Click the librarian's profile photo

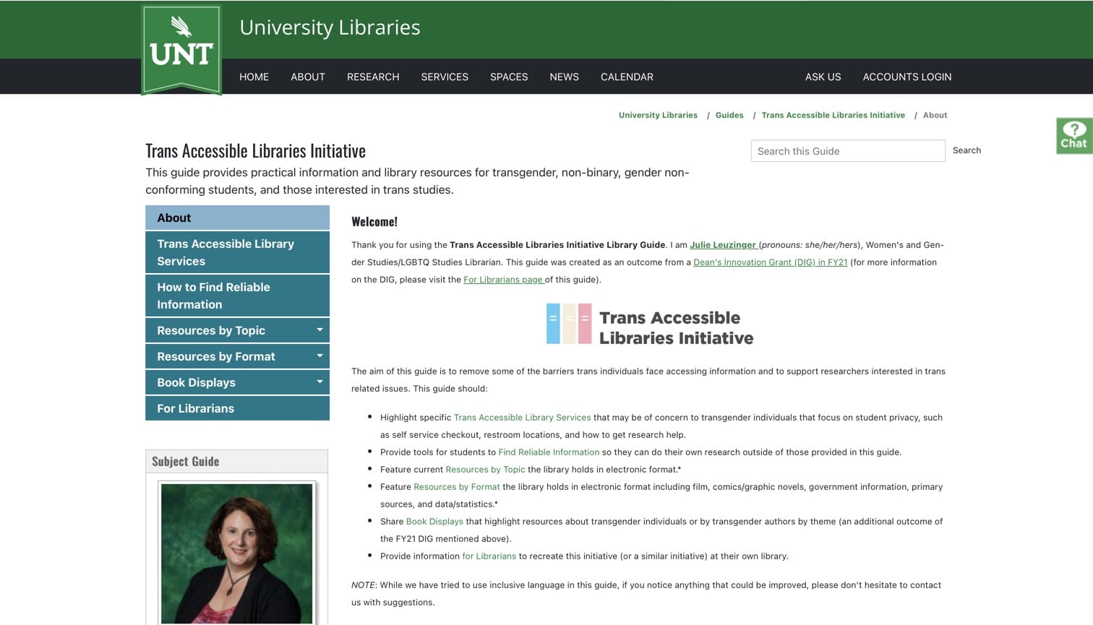click(236, 553)
